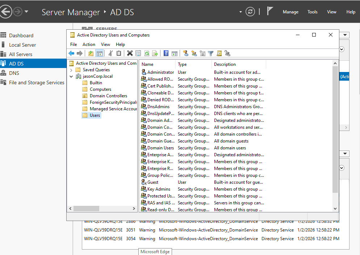This screenshot has width=360, height=255.
Task: Refresh the current view in Active Directory
Action: pos(146,53)
